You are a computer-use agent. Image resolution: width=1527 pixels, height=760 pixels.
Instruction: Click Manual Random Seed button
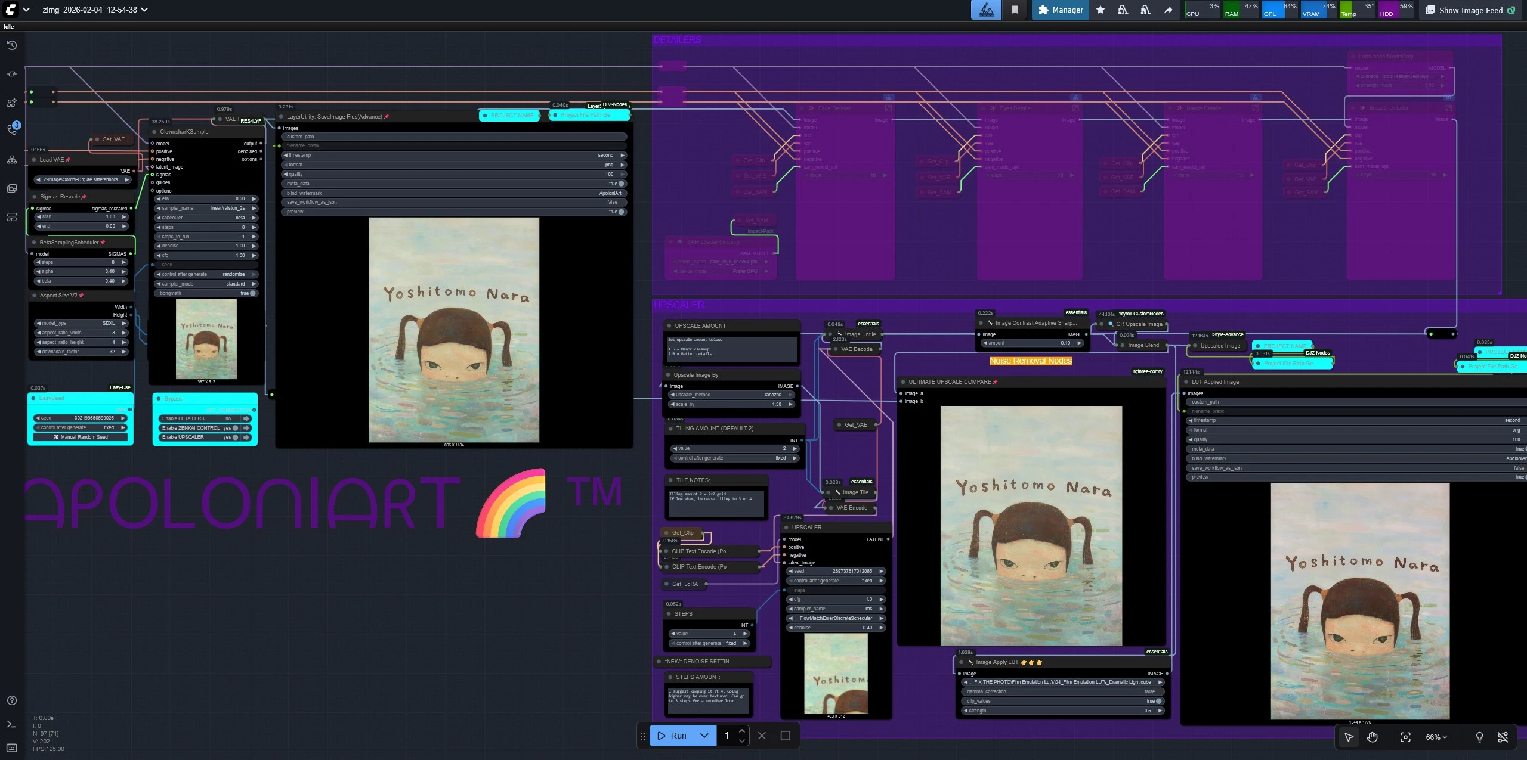(x=81, y=437)
